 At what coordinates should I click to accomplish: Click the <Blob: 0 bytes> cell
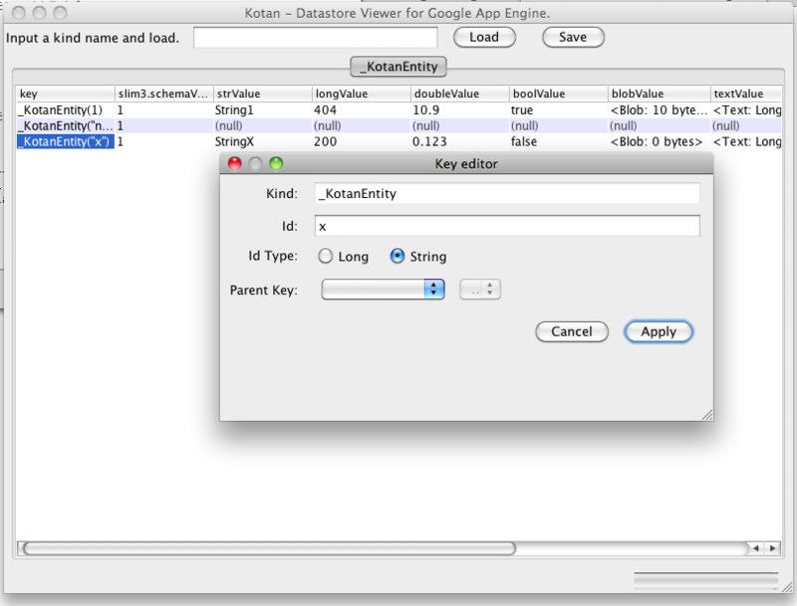point(659,141)
